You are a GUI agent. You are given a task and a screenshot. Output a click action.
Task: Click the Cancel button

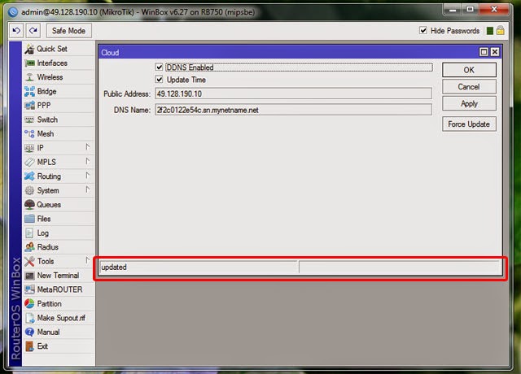(469, 87)
